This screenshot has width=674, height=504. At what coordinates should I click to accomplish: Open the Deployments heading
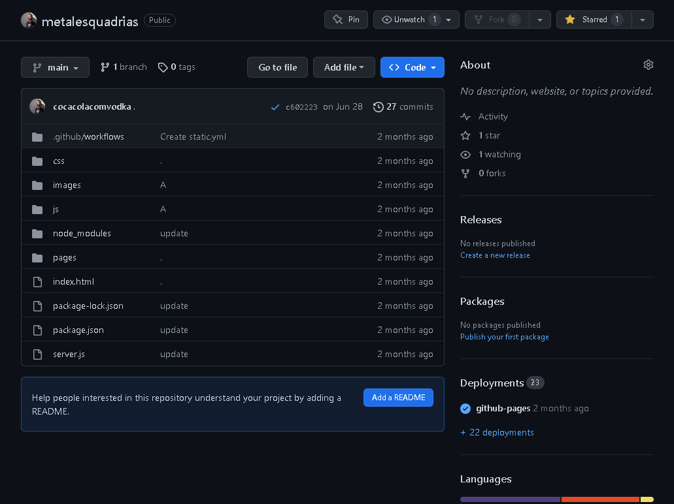coord(492,383)
